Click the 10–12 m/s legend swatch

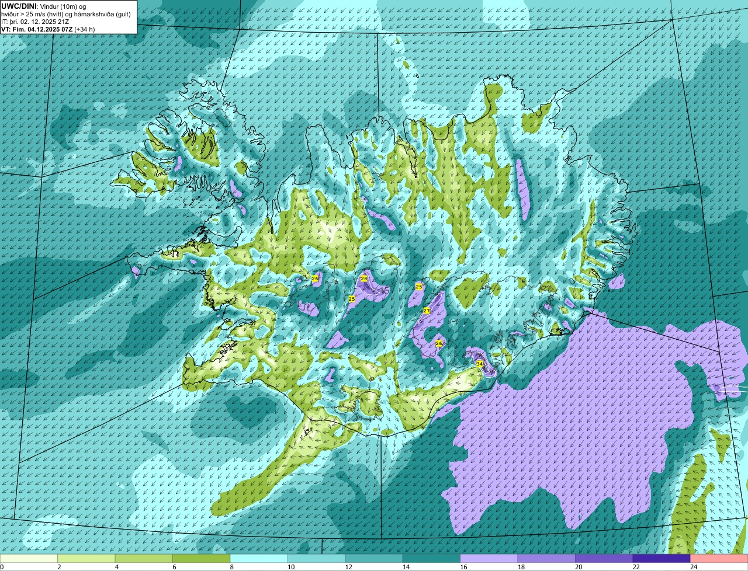coord(317,558)
